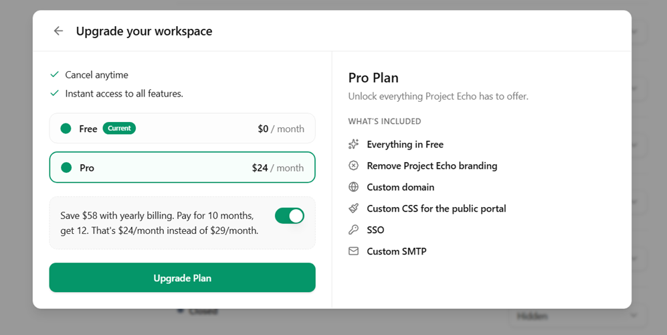Viewport: 667px width, 335px height.
Task: Click the 'Everything in Free' text
Action: pos(405,145)
